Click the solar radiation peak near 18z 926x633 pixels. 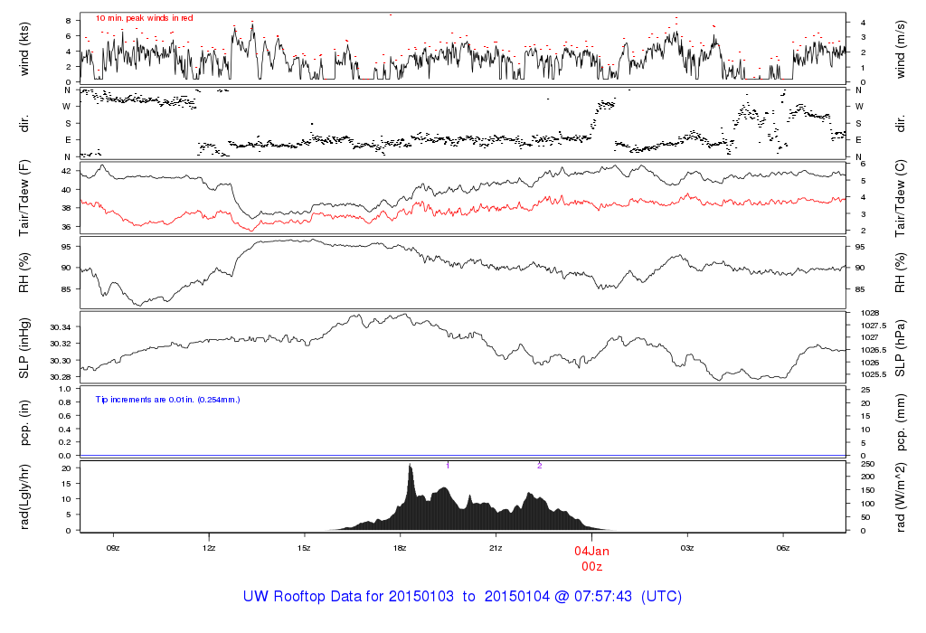coord(411,467)
